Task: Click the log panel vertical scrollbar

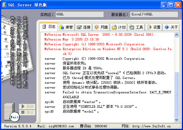Action: [177, 75]
